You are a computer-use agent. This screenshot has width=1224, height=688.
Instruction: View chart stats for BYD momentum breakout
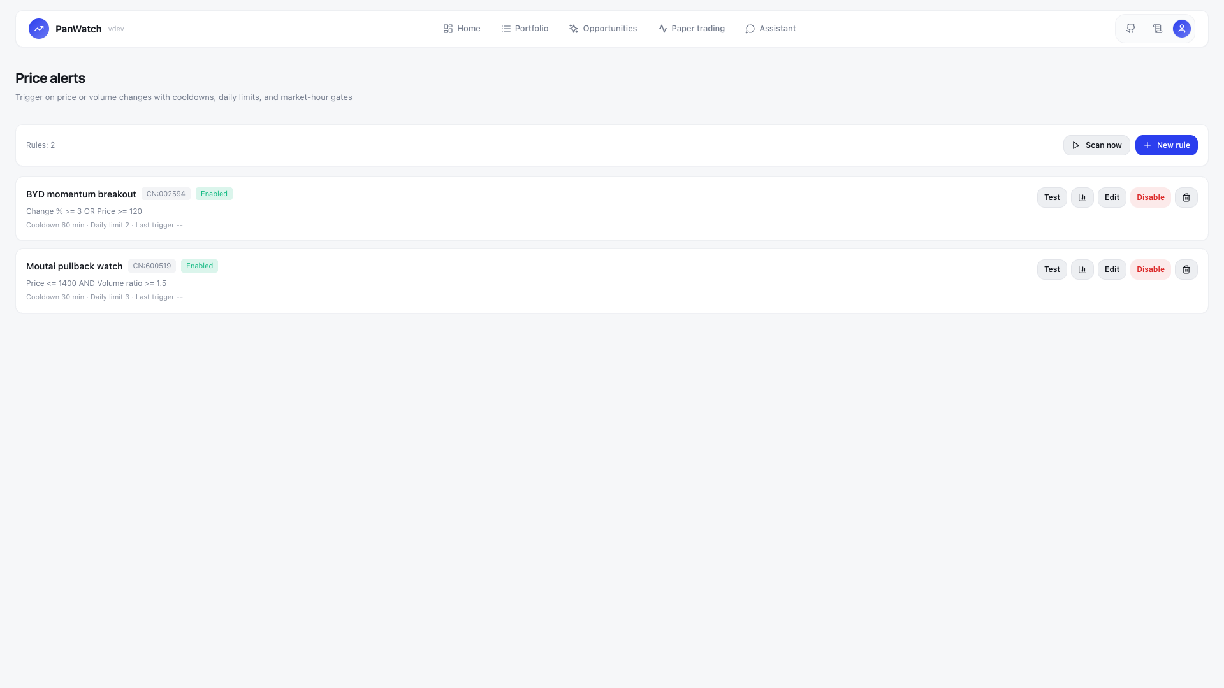click(x=1082, y=197)
